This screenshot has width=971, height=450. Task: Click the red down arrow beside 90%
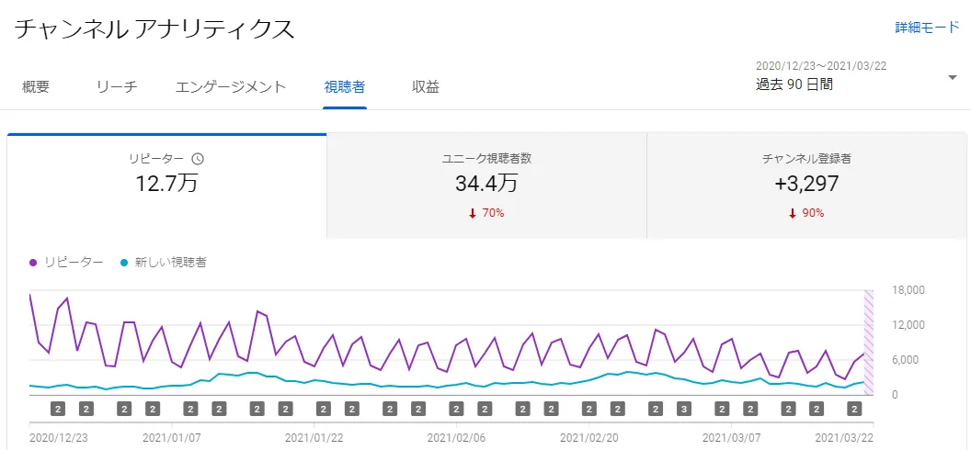pos(793,213)
